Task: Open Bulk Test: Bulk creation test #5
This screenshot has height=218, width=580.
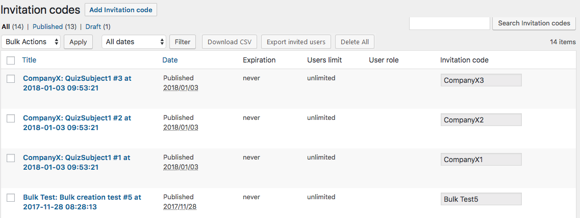Action: (x=82, y=202)
